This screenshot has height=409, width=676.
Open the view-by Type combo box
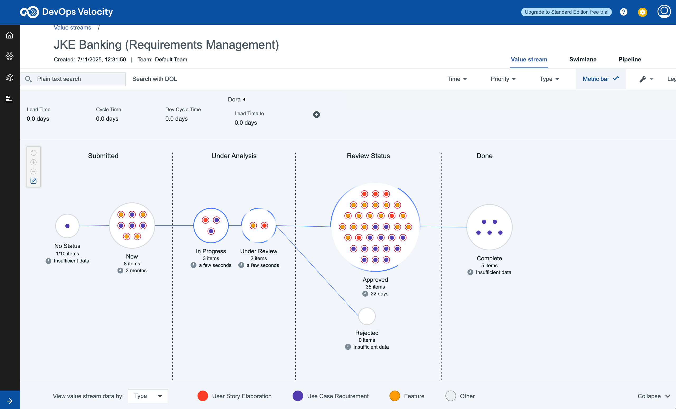click(x=148, y=396)
